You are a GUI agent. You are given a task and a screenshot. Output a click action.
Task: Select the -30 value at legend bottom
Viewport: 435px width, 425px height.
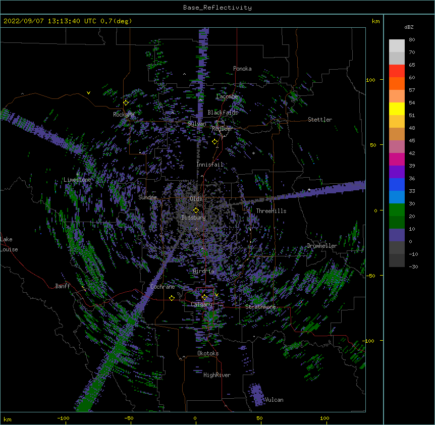click(x=413, y=267)
